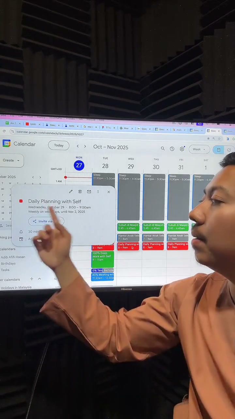
Task: Open Friday's Daily Planning red event
Action: click(x=178, y=246)
